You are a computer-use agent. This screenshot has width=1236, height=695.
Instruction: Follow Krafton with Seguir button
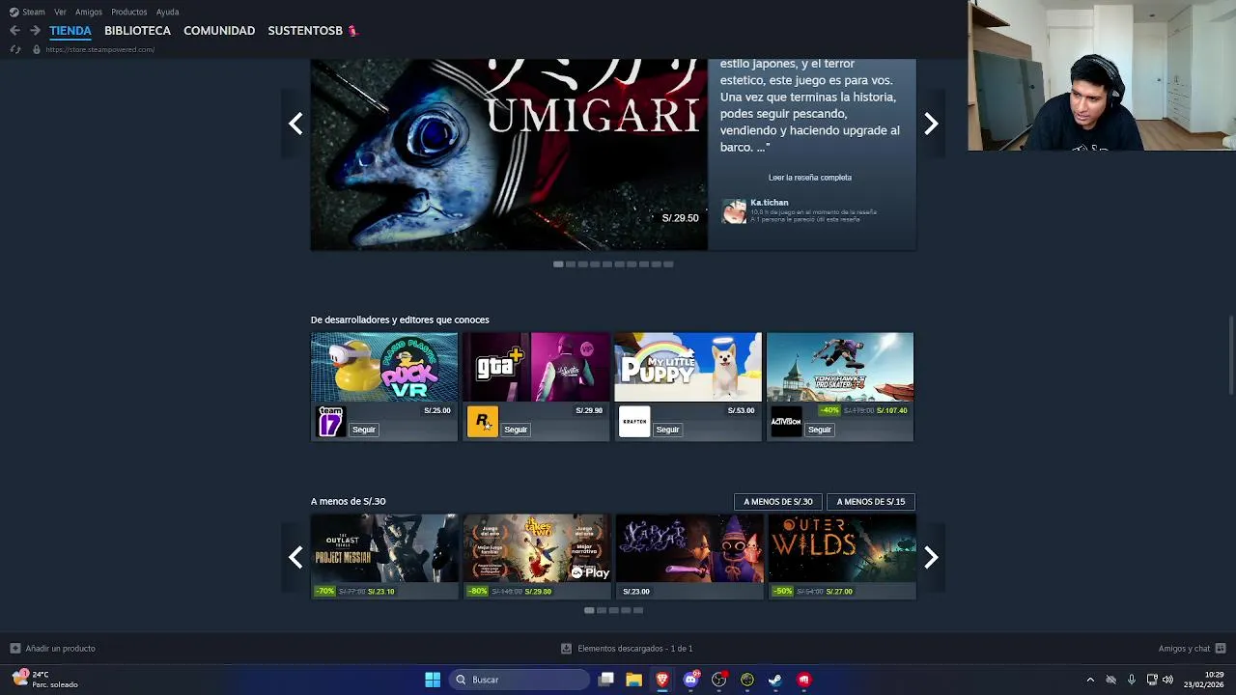coord(667,430)
